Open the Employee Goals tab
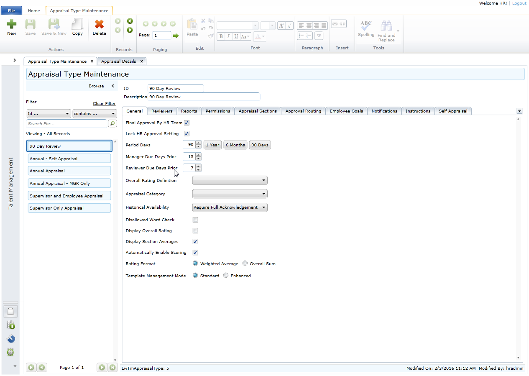Screen dimensions: 529x376 [x=346, y=111]
